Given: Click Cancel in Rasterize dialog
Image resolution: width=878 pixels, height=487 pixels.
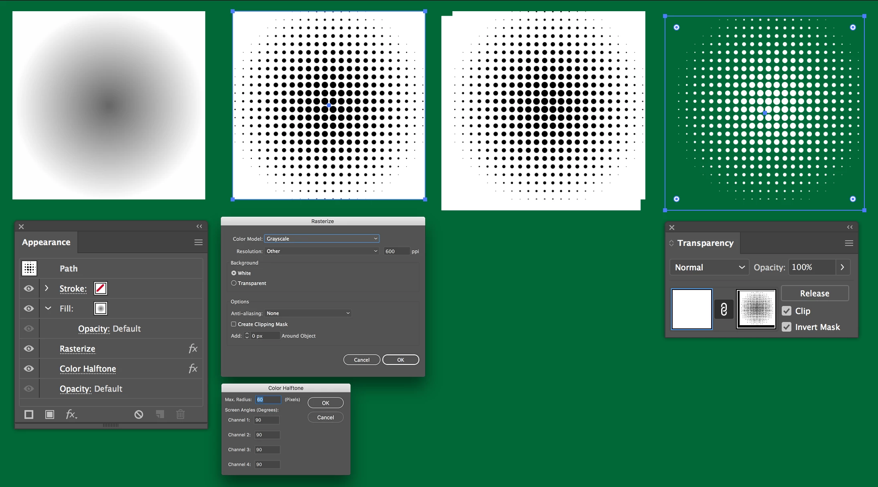Looking at the screenshot, I should pyautogui.click(x=362, y=360).
